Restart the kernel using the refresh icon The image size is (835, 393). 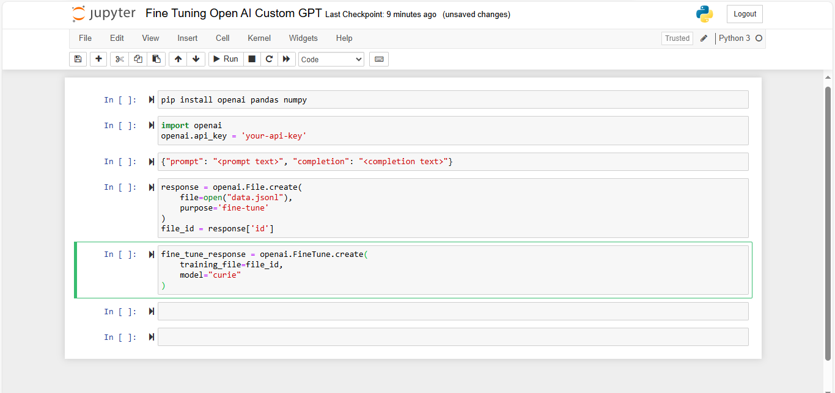(269, 59)
